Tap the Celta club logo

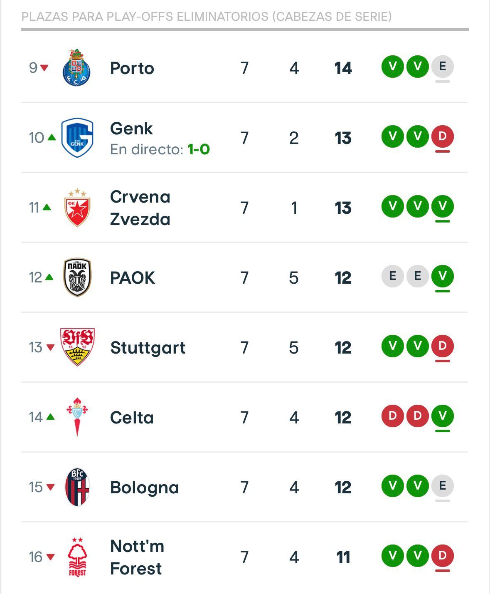click(x=77, y=417)
